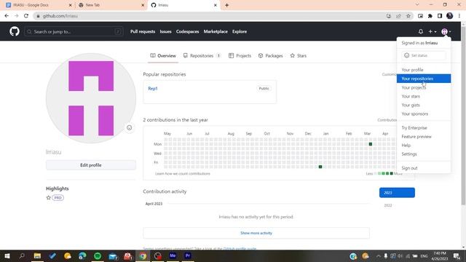This screenshot has height=262, width=466.
Task: Switch to the Projects tab
Action: [240, 55]
